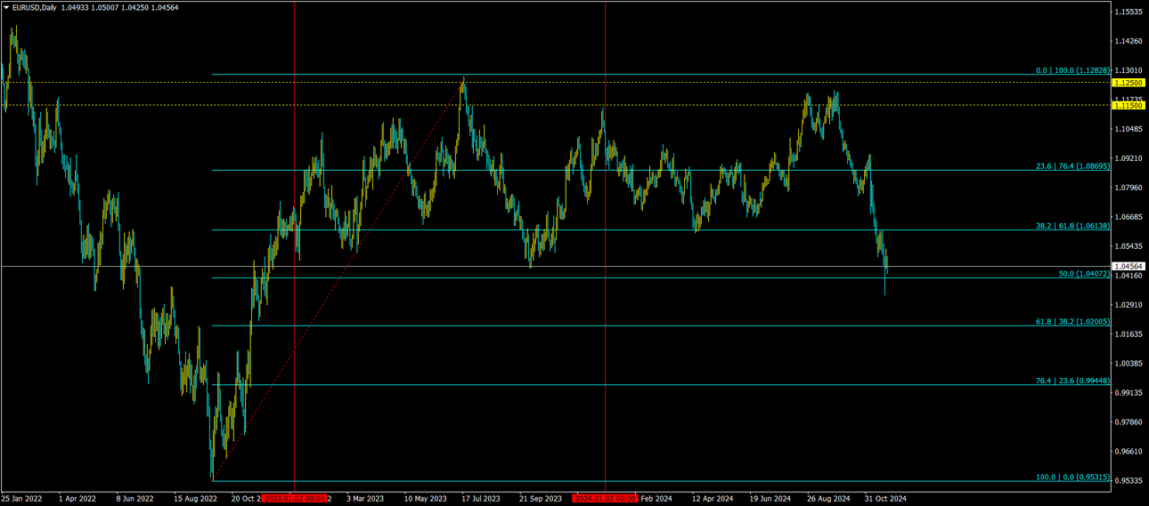Click the 10 May 2023 date label
This screenshot has width=1149, height=506.
[x=425, y=499]
